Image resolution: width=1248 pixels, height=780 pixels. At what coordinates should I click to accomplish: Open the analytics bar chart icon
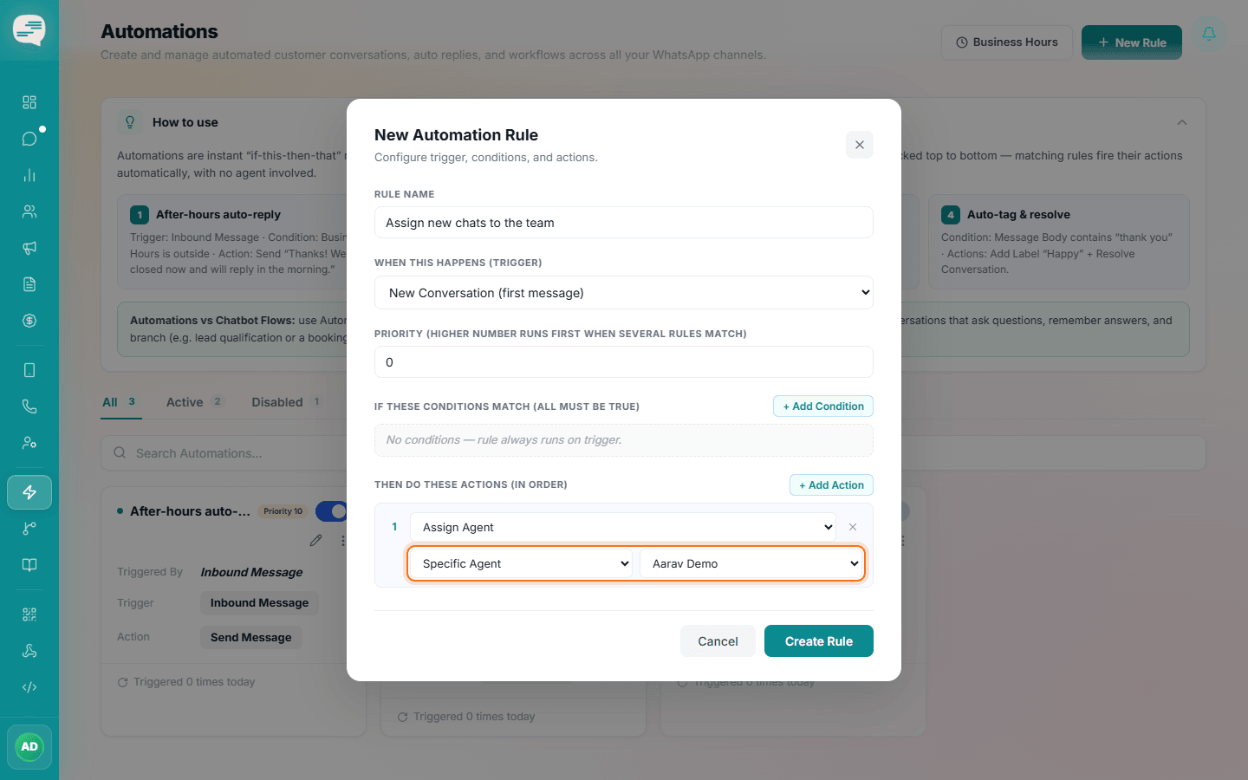pyautogui.click(x=29, y=175)
